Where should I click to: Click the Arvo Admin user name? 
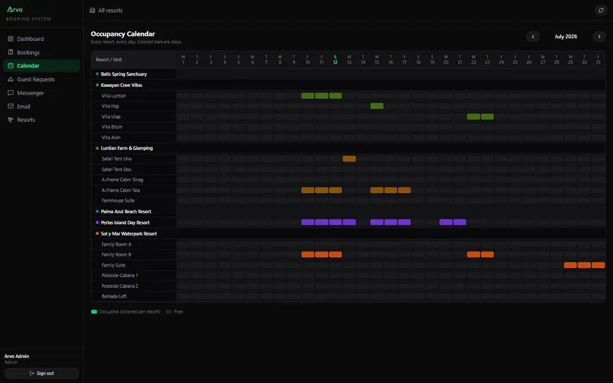point(17,356)
